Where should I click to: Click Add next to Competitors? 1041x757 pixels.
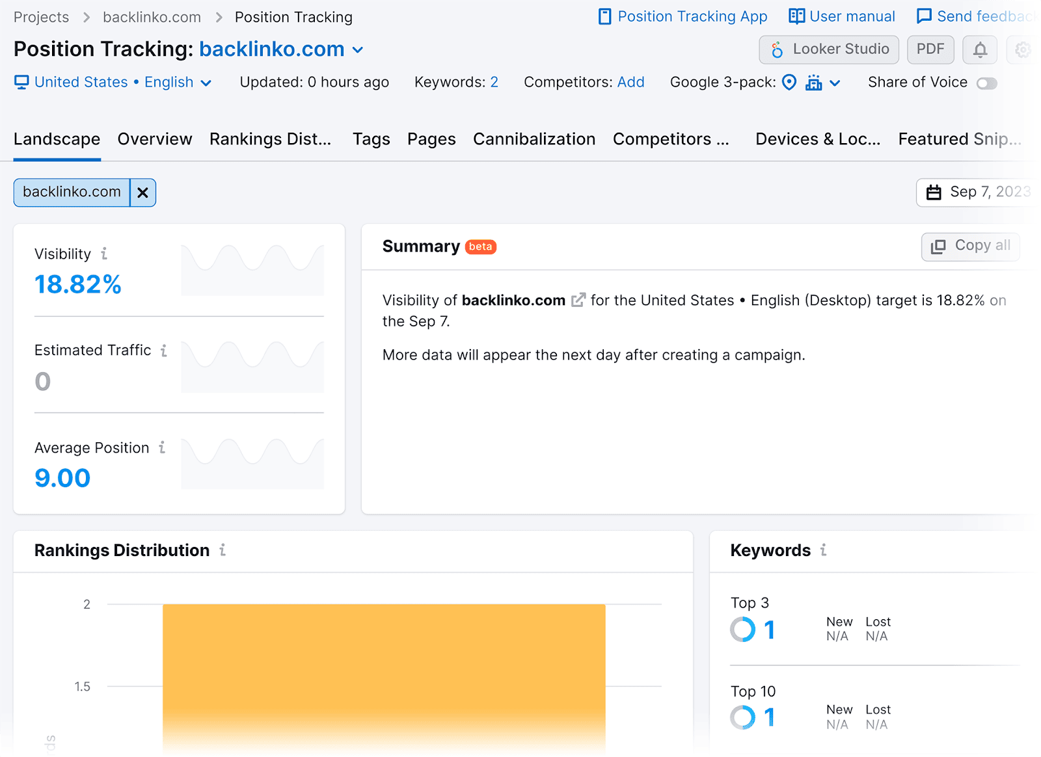coord(630,82)
